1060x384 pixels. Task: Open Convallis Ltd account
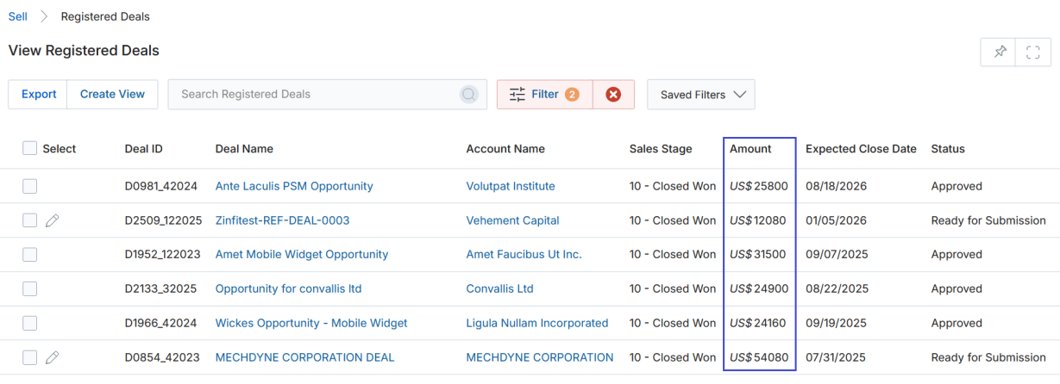click(x=499, y=288)
